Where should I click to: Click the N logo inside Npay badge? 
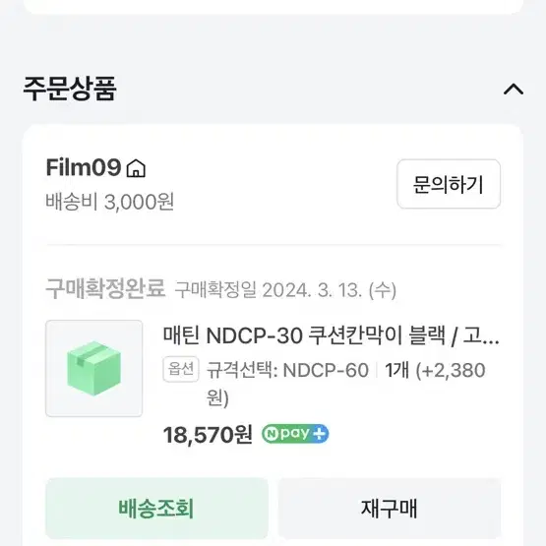pos(271,434)
